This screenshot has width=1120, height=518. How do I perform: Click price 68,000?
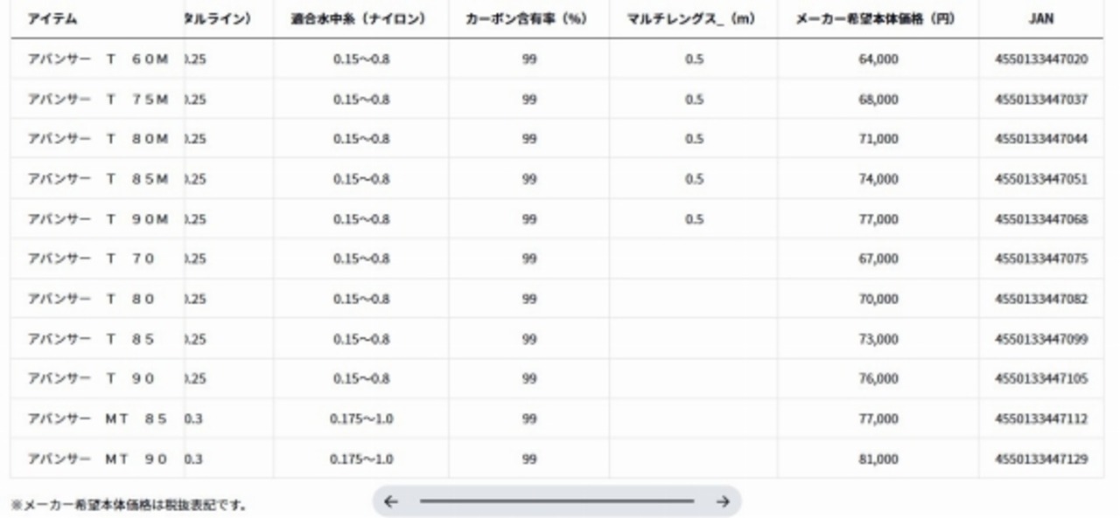[878, 100]
